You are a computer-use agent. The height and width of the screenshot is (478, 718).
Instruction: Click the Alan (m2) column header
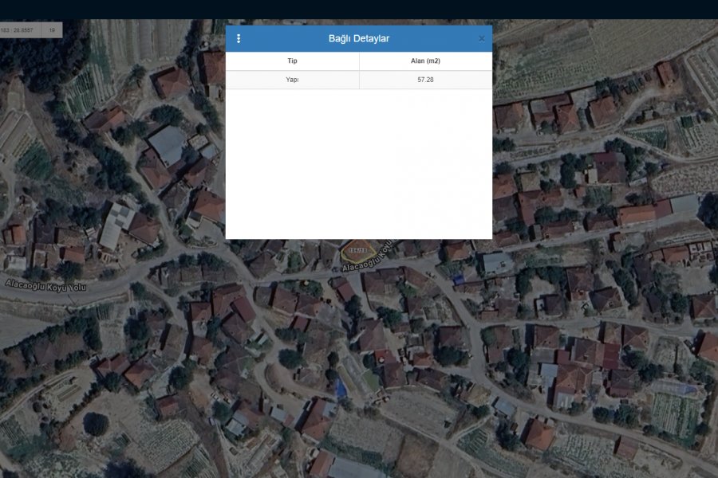[425, 61]
